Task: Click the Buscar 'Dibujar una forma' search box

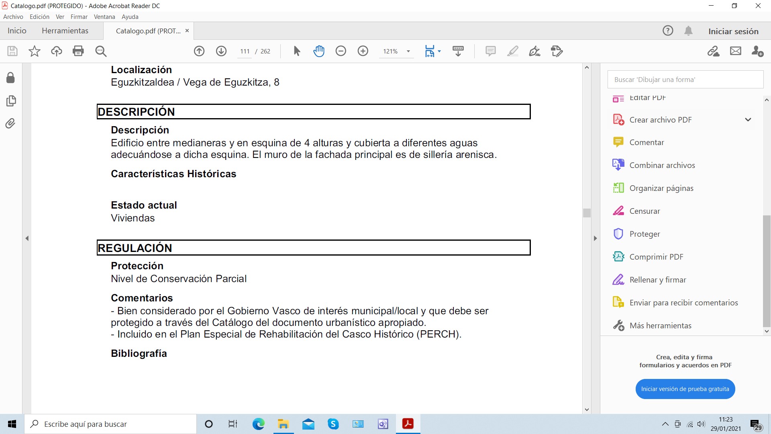Action: (685, 80)
